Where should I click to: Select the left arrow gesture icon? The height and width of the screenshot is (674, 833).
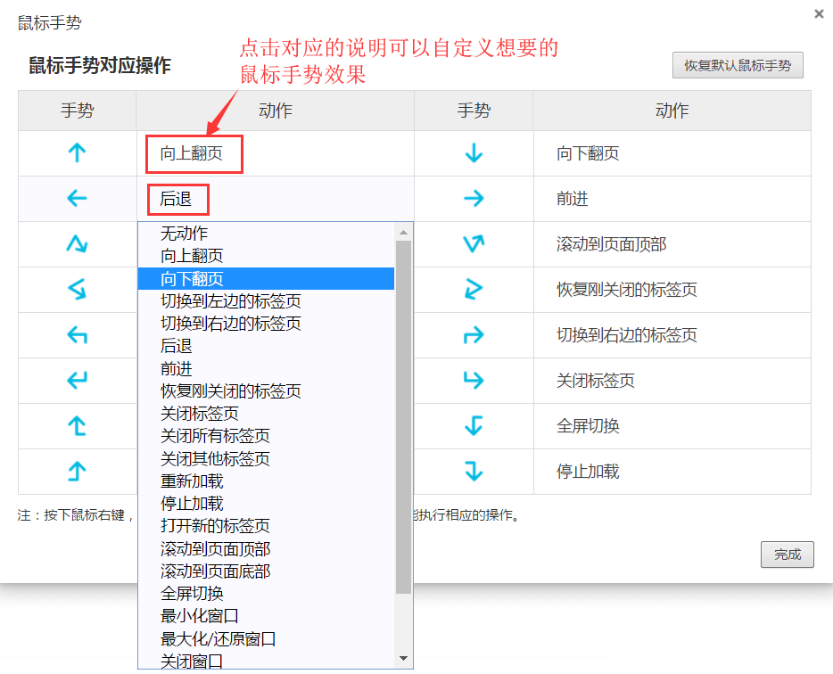tap(76, 199)
